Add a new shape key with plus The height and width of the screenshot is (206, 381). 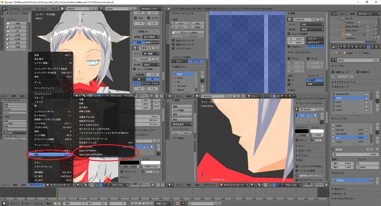pos(377,125)
